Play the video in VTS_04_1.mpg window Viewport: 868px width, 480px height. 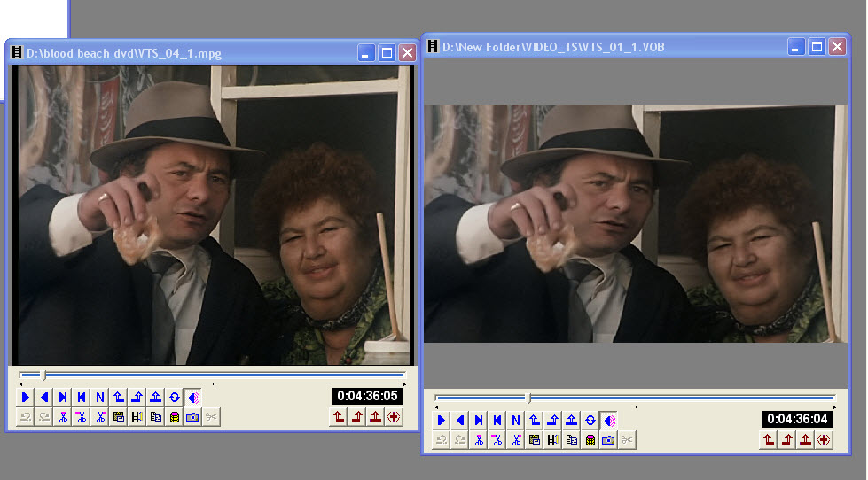[26, 397]
